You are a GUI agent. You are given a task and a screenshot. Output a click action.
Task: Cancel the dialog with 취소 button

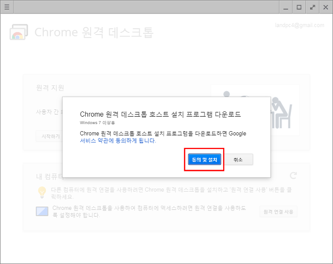click(238, 159)
